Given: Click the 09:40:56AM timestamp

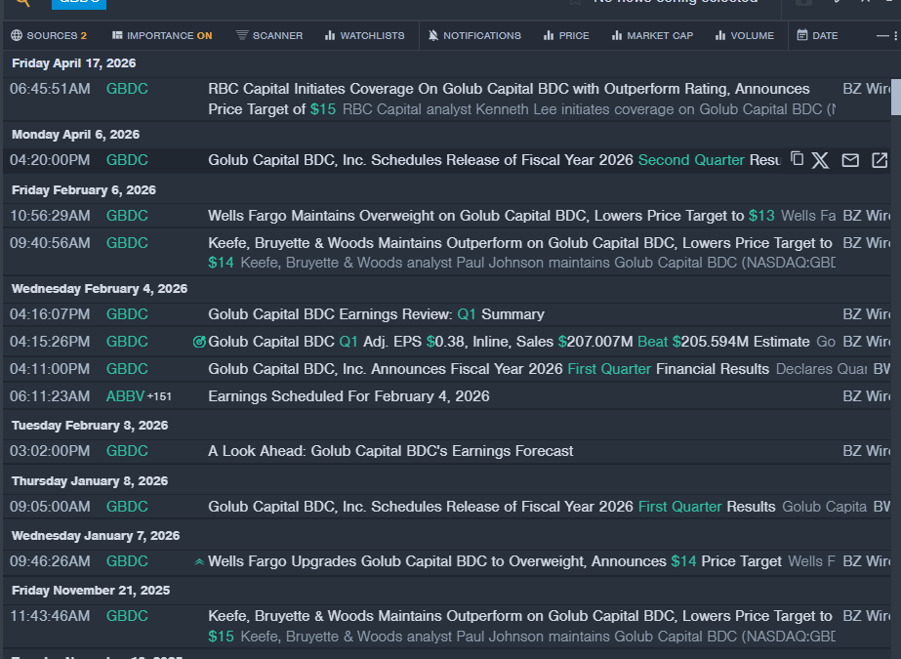Looking at the screenshot, I should (50, 243).
